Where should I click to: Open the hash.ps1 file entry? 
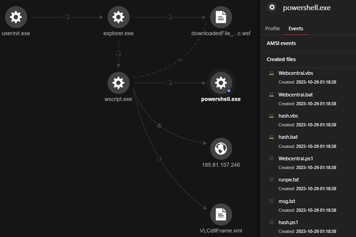click(288, 222)
